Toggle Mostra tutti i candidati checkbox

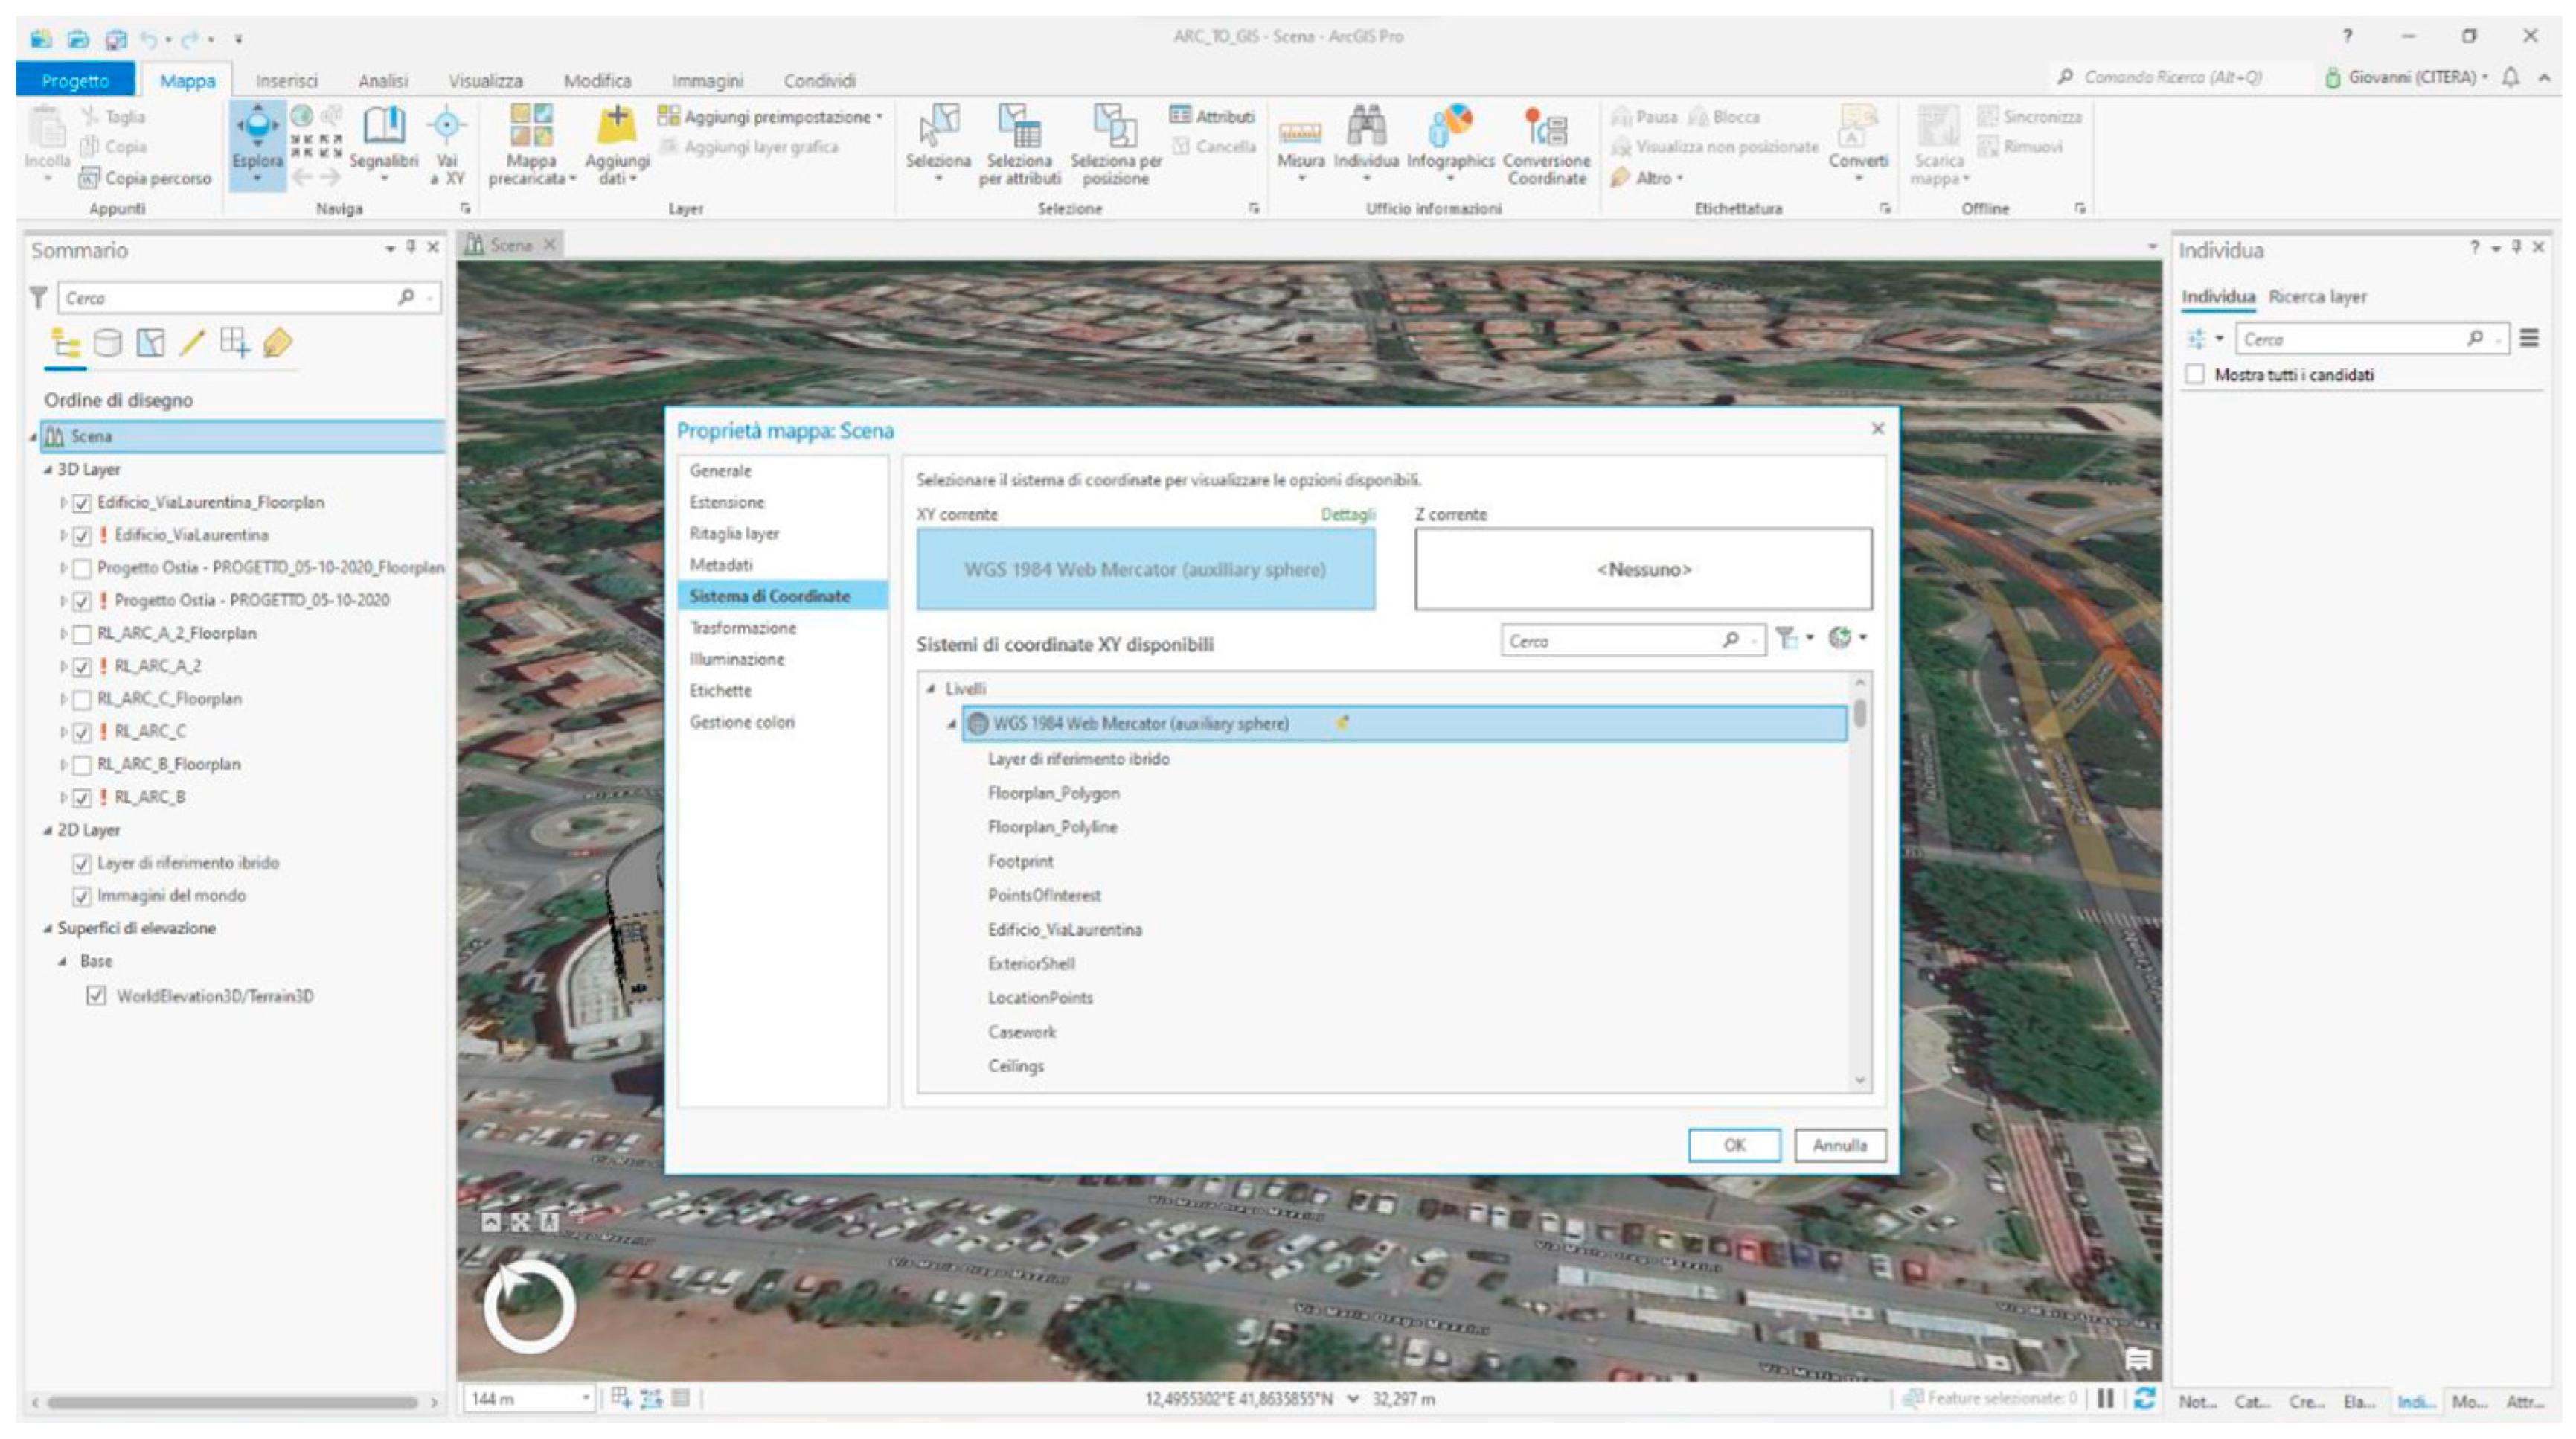click(2195, 374)
